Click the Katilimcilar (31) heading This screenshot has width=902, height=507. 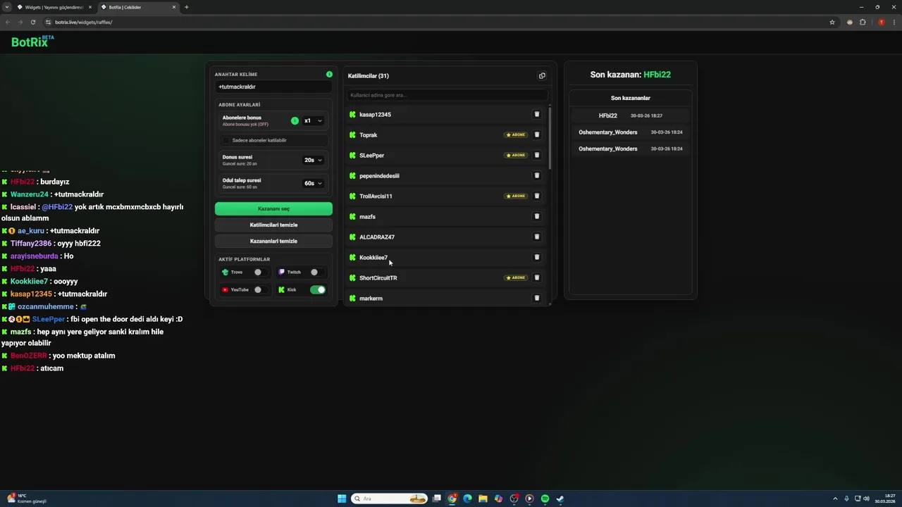[369, 76]
